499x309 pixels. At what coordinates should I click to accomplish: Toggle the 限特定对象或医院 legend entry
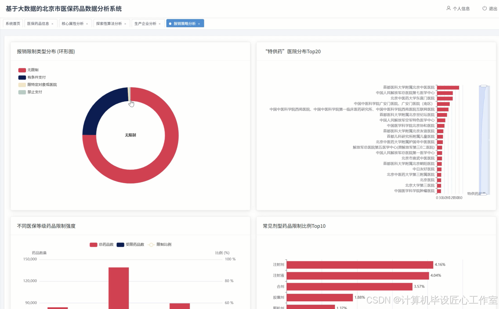37,85
